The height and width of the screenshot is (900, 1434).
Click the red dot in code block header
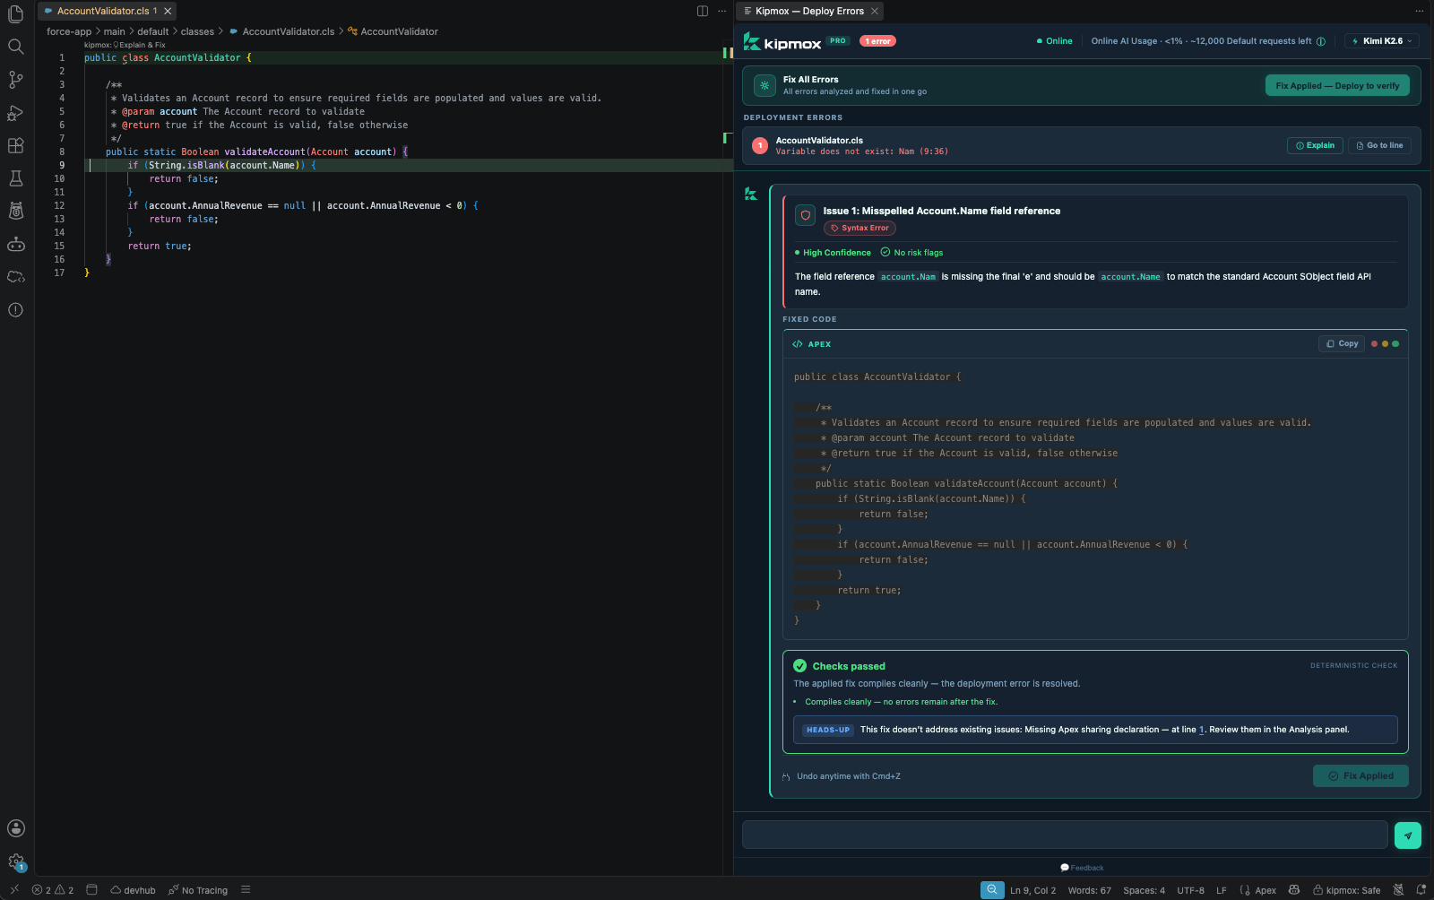(x=1374, y=343)
